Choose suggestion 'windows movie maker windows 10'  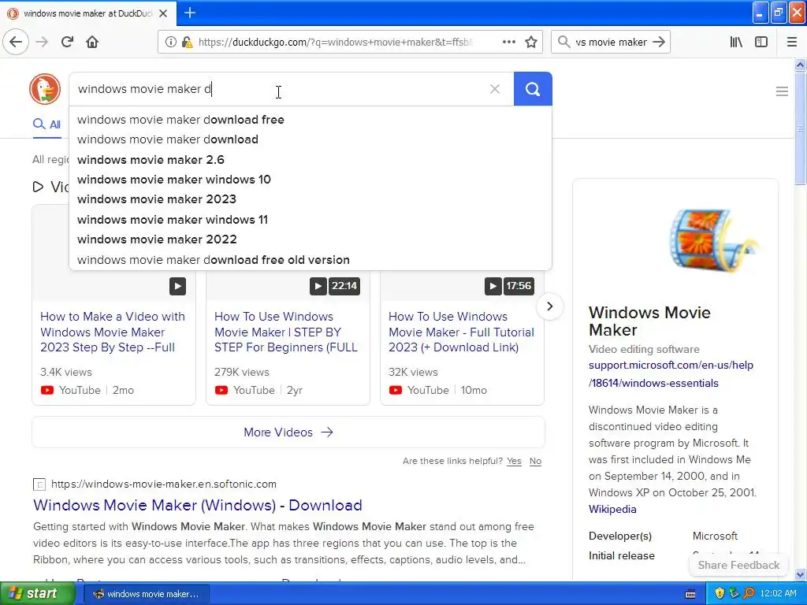click(x=311, y=180)
